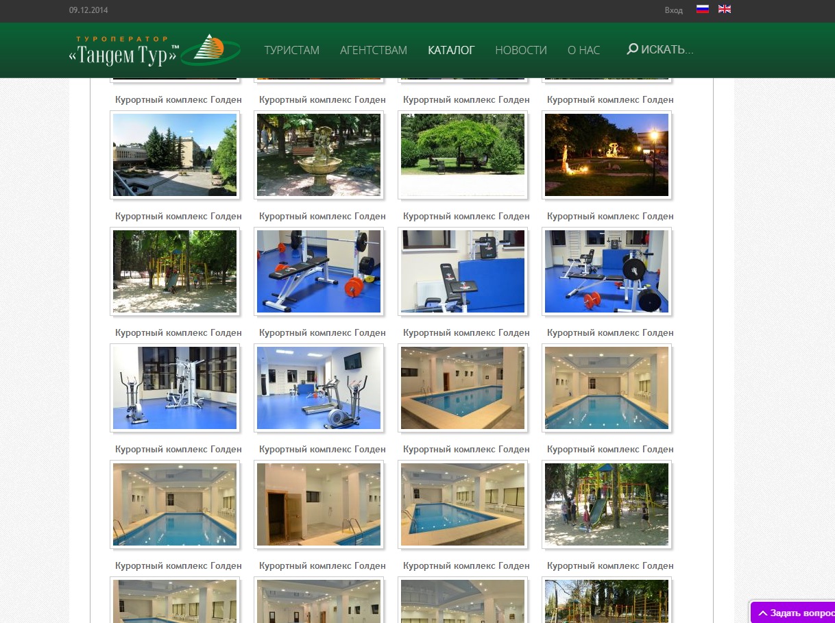Open the sauna door by pool photo
This screenshot has height=623, width=835.
coord(319,504)
